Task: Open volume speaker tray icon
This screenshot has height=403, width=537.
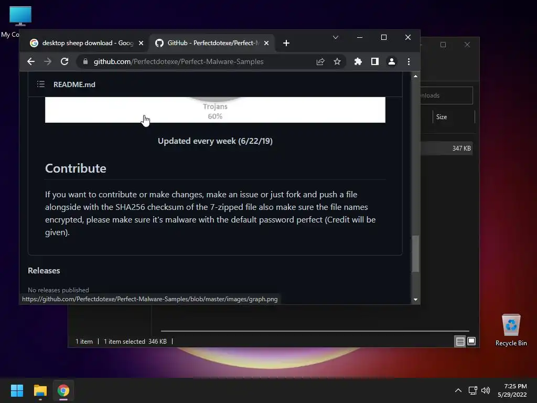Action: 486,390
